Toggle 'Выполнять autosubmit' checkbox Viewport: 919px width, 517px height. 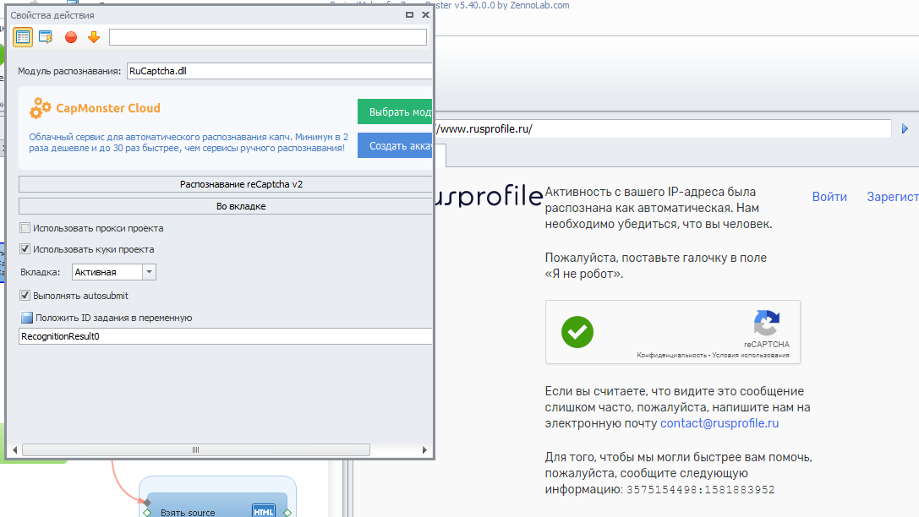pos(25,296)
